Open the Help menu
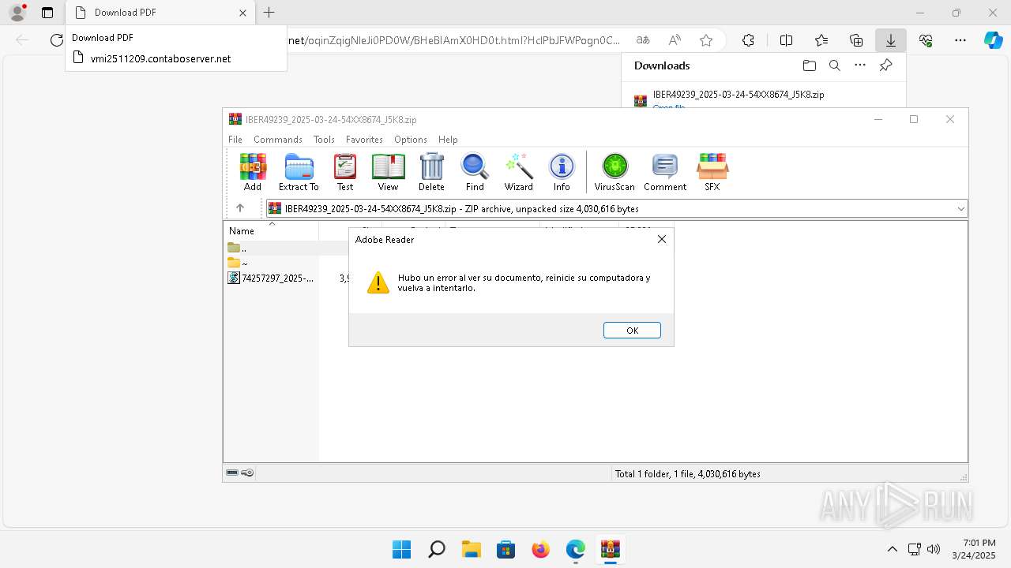This screenshot has height=568, width=1011. tap(448, 140)
